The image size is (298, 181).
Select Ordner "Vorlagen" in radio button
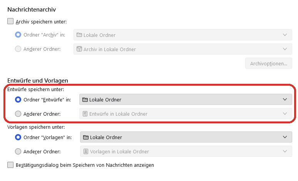click(18, 137)
